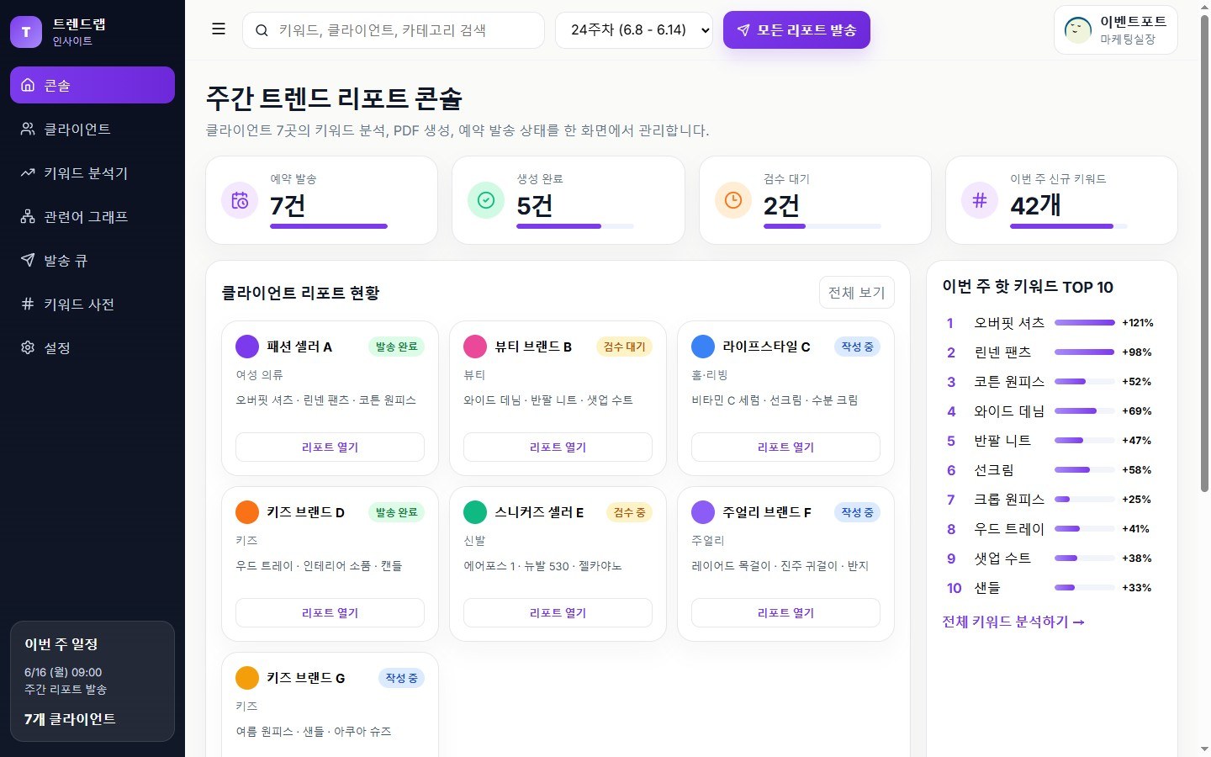Click the clock icon on 검수 대기 card
The image size is (1211, 757).
[733, 200]
